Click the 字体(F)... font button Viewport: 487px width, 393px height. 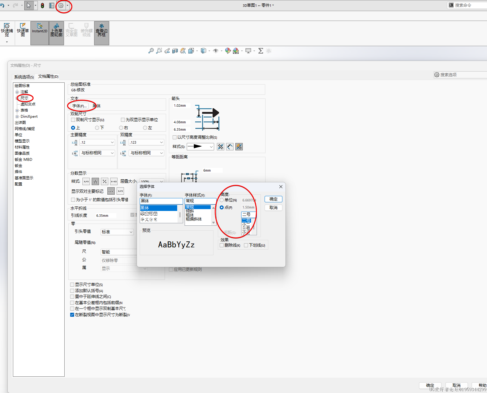(x=79, y=106)
